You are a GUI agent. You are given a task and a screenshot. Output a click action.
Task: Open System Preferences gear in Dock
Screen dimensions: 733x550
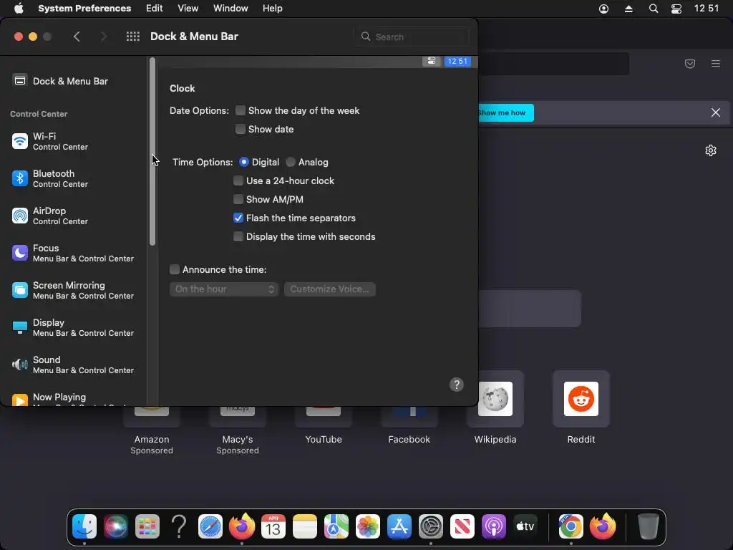pyautogui.click(x=430, y=526)
